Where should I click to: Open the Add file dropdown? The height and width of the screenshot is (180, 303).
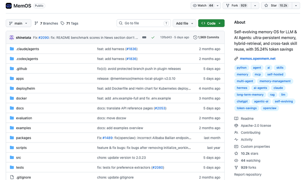(x=184, y=23)
